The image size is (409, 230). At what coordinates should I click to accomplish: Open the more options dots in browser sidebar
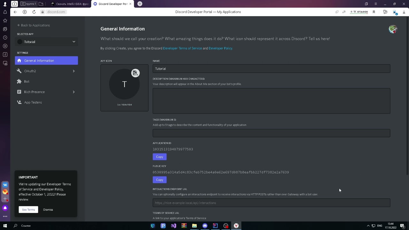(x=5, y=216)
